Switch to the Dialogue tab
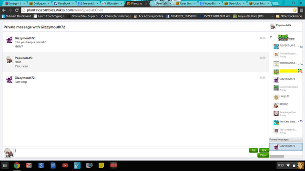Screen dimensions: 305x171 [x=39, y=3]
